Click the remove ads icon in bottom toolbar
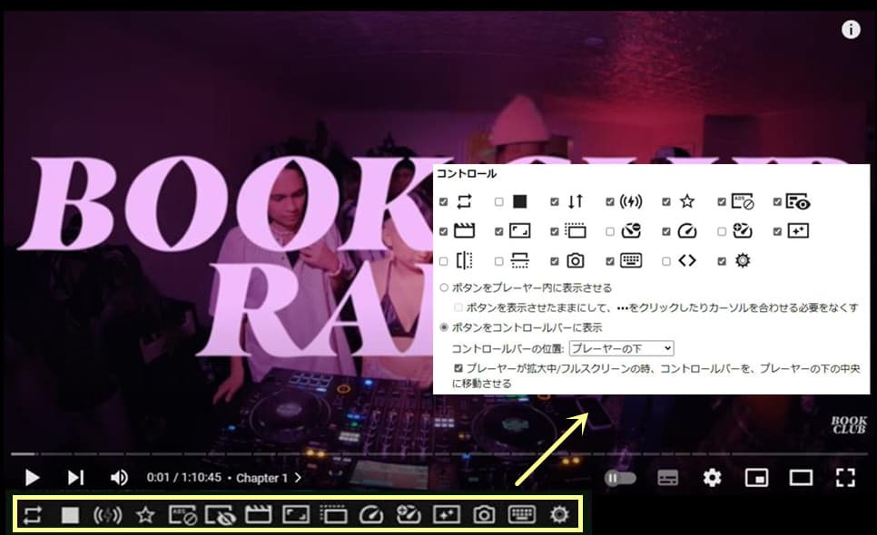 (x=182, y=514)
